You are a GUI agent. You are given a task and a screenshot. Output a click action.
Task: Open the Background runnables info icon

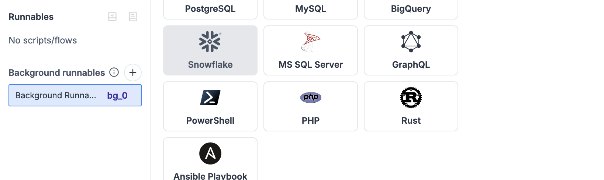point(114,72)
